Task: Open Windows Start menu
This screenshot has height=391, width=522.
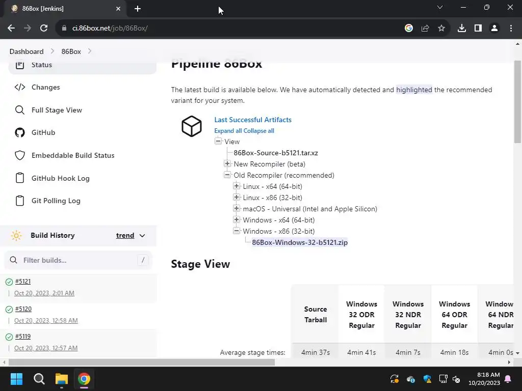Action: (x=16, y=379)
